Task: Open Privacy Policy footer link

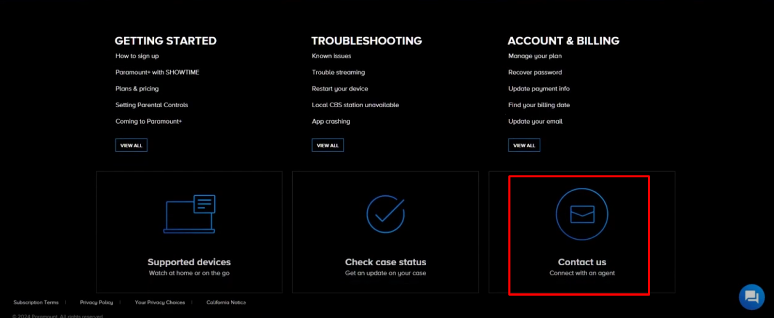Action: point(96,303)
